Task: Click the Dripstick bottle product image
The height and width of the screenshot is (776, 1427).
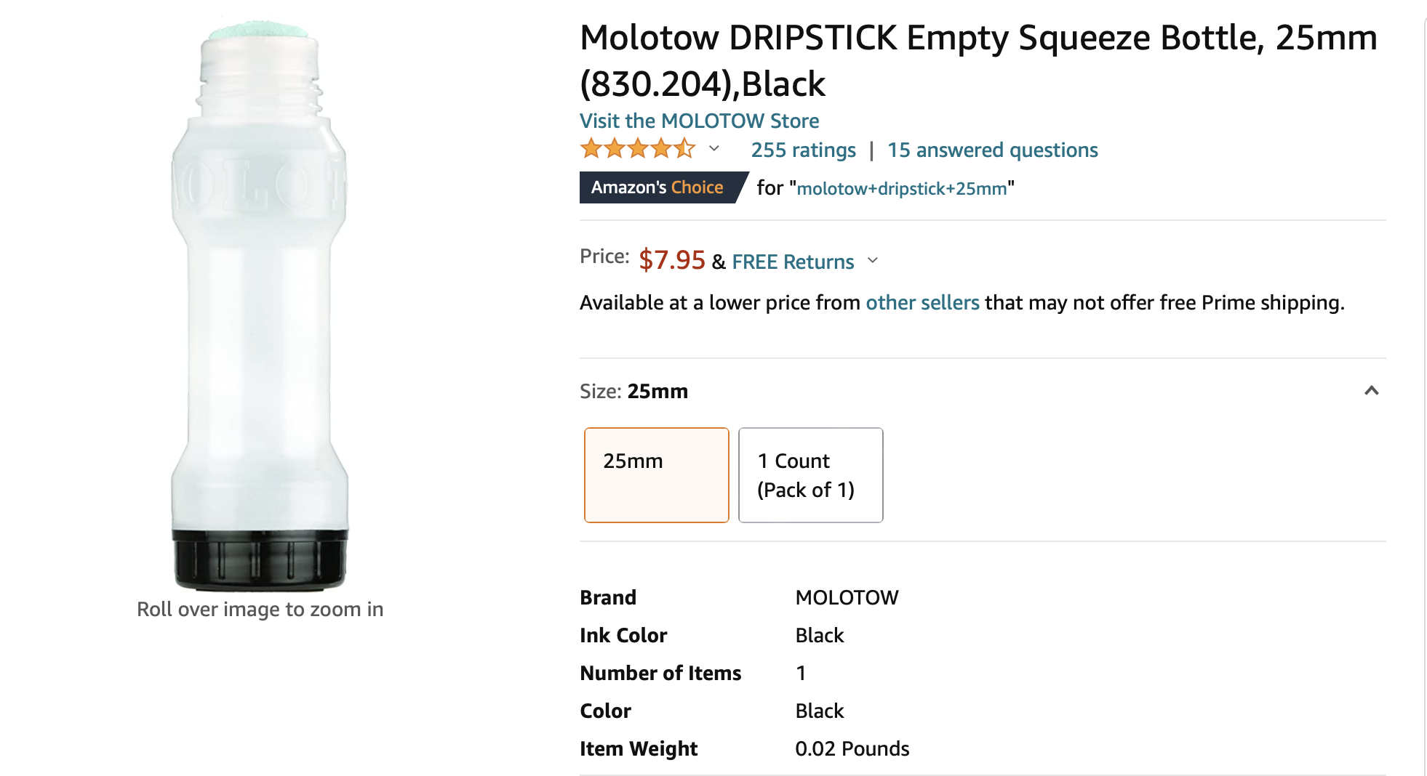Action: tap(260, 305)
